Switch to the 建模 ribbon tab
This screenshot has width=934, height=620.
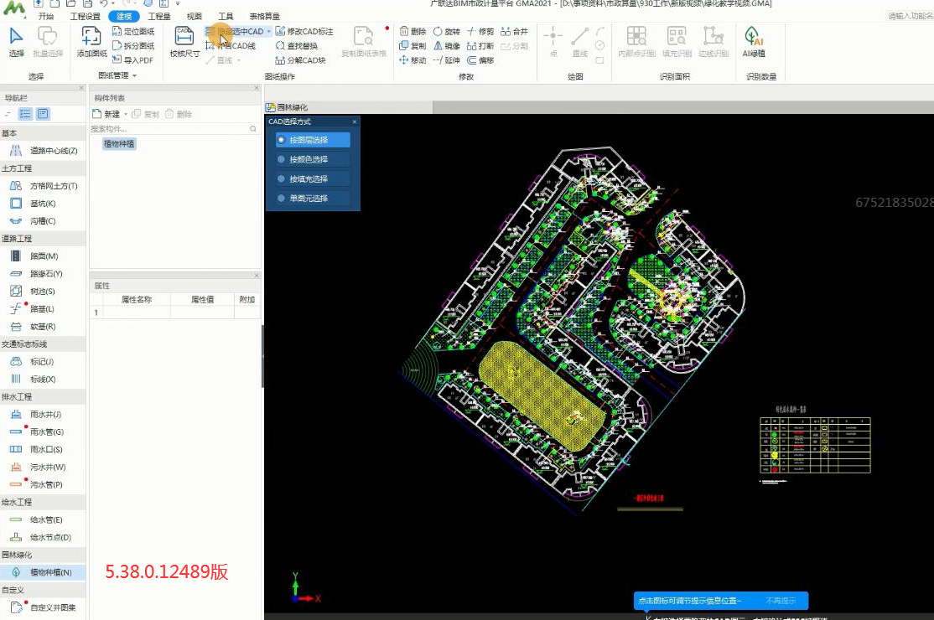pos(124,16)
